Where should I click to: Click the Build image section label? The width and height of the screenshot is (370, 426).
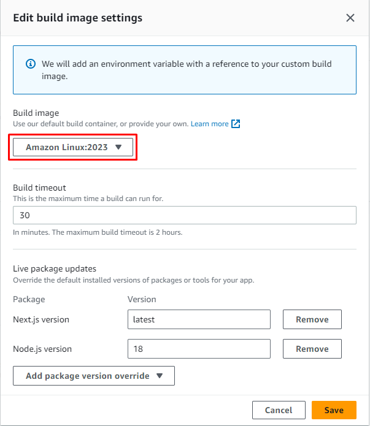[x=36, y=113]
